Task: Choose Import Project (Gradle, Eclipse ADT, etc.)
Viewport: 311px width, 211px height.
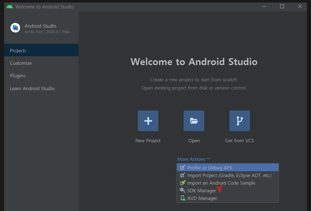Action: 228,175
